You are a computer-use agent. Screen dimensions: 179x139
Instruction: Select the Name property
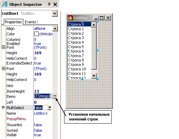coord(11,113)
